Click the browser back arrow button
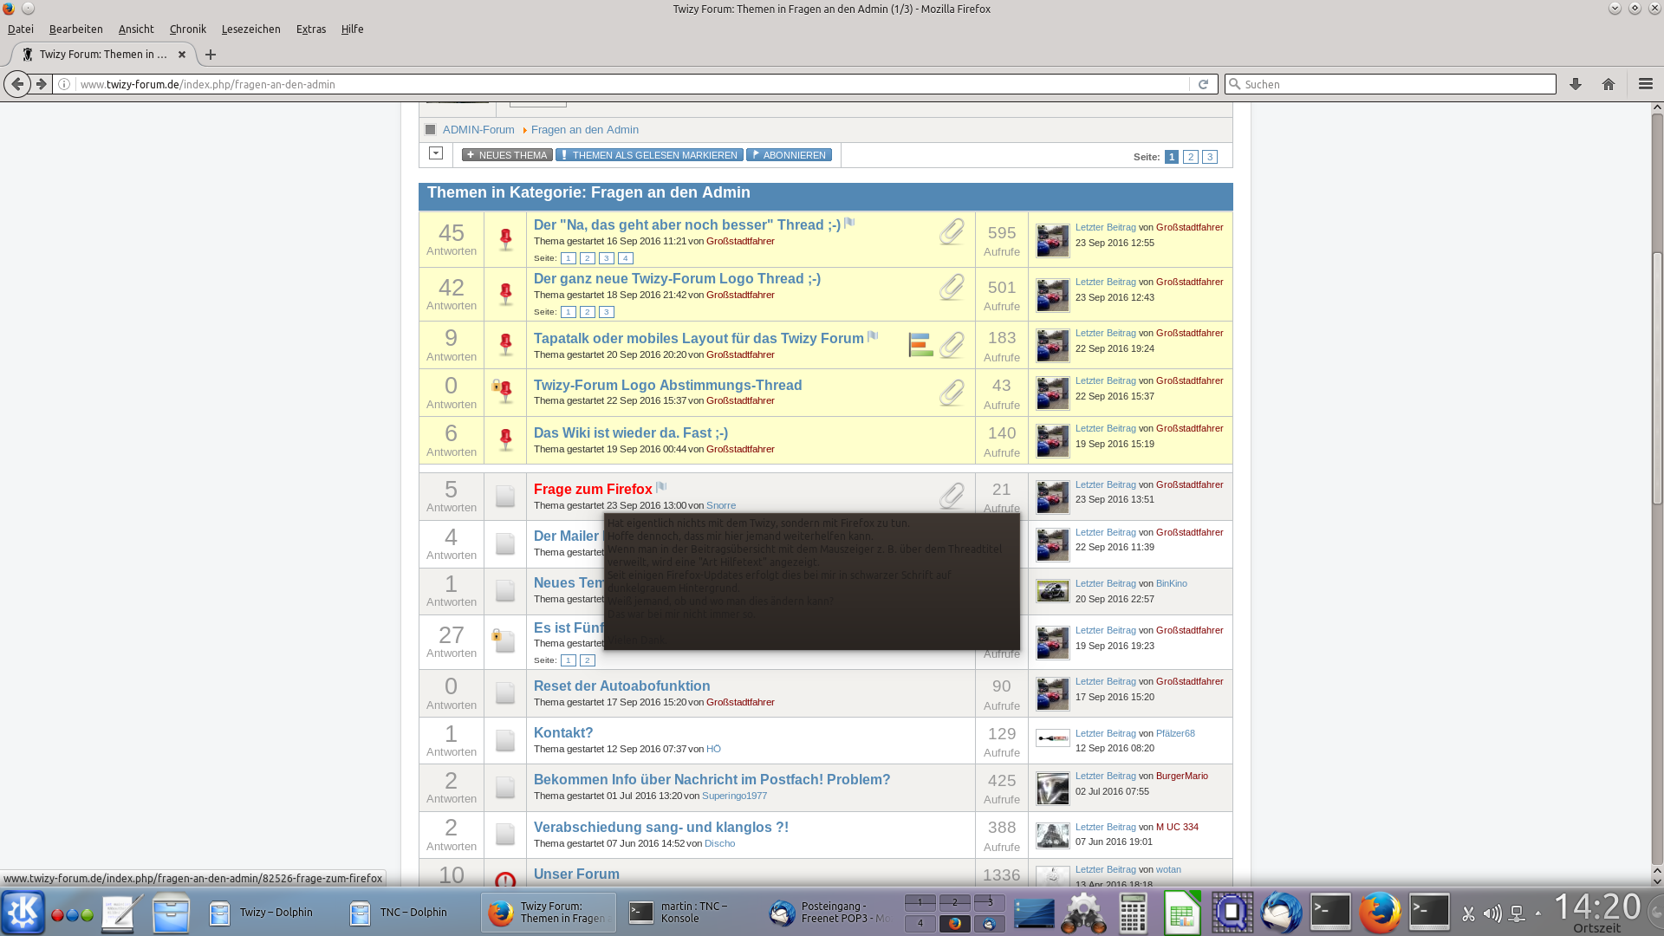The height and width of the screenshot is (936, 1664). pyautogui.click(x=17, y=84)
